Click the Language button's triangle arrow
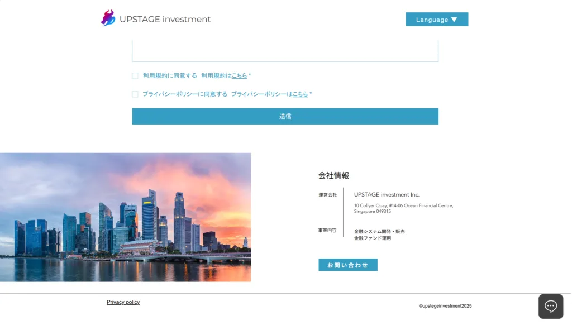The width and height of the screenshot is (572, 325). tap(454, 20)
